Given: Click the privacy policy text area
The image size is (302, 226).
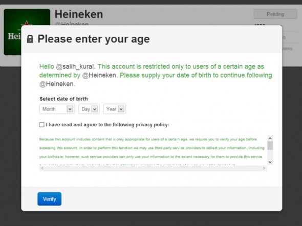Looking at the screenshot, I should click(153, 150).
